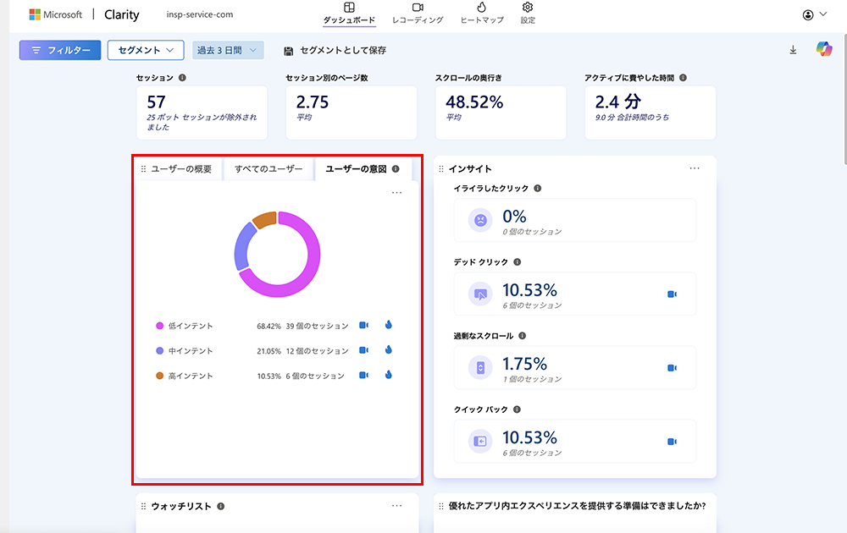View recordings for 高インテント sessions
Image resolution: width=847 pixels, height=533 pixels.
pos(364,375)
